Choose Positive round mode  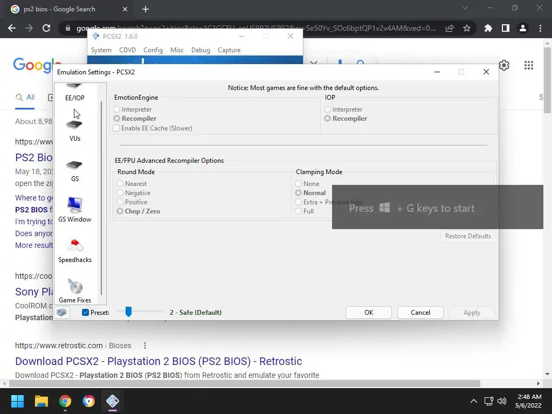[132, 202]
